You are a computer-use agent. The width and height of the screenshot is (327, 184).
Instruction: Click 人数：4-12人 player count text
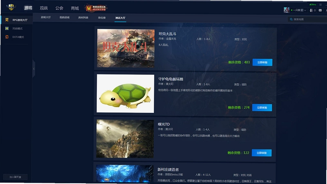[x=203, y=175]
